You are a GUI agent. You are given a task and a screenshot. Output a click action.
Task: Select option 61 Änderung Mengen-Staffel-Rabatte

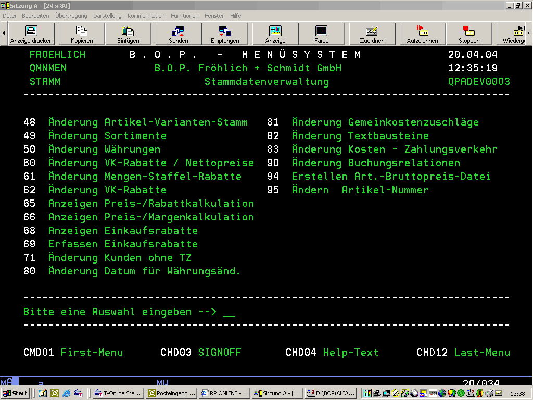tap(133, 177)
